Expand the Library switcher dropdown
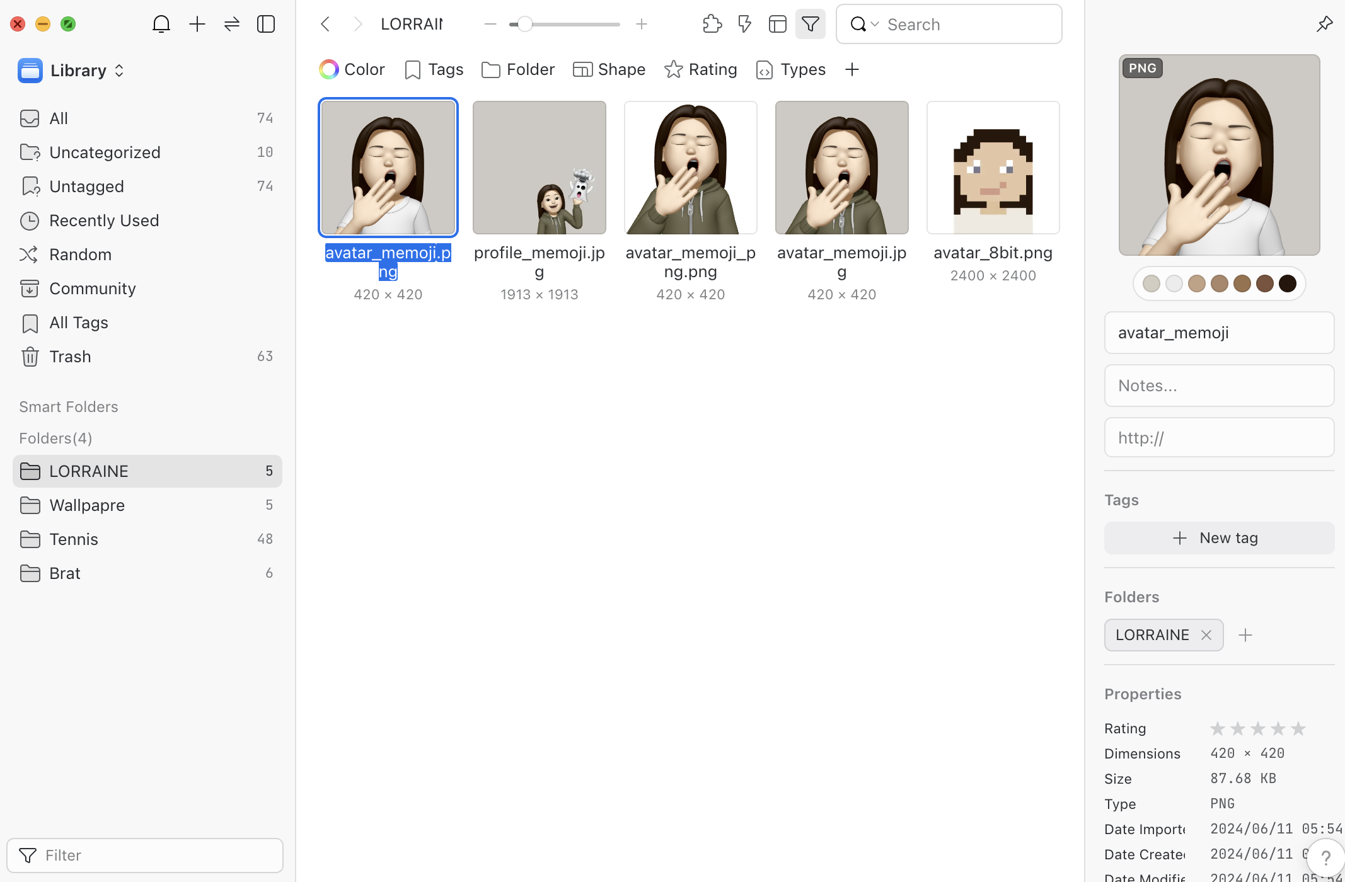The image size is (1345, 882). (x=119, y=71)
